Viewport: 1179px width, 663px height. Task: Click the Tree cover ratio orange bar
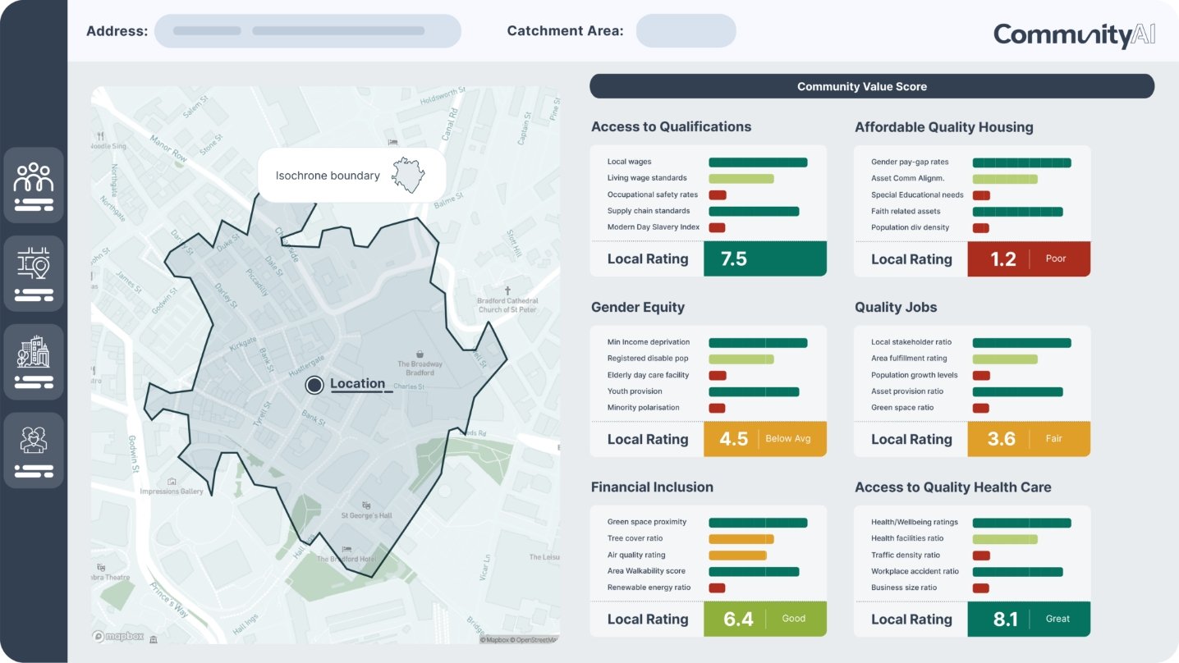point(741,539)
